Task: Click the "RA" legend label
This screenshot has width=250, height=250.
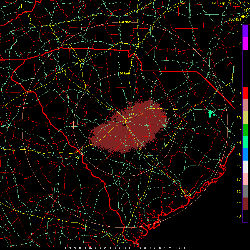Action: [x=238, y=142]
